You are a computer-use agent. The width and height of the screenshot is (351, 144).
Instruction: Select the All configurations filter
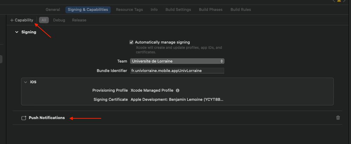click(44, 20)
